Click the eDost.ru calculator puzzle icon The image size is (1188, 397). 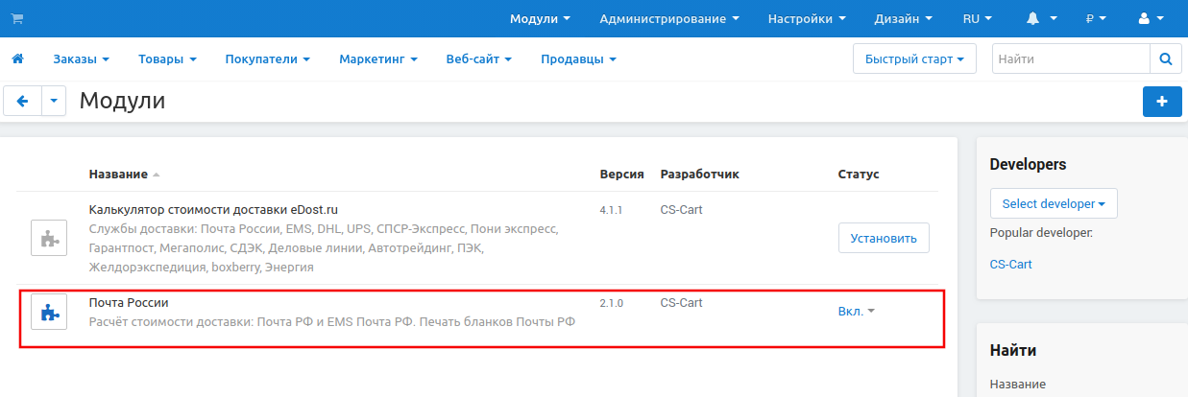point(49,238)
